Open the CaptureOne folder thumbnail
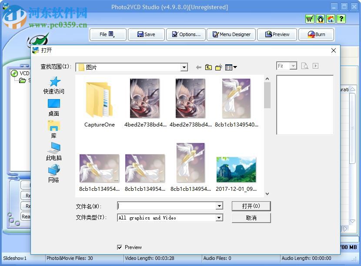Viewport: 361px width, 266px height. coord(99,99)
